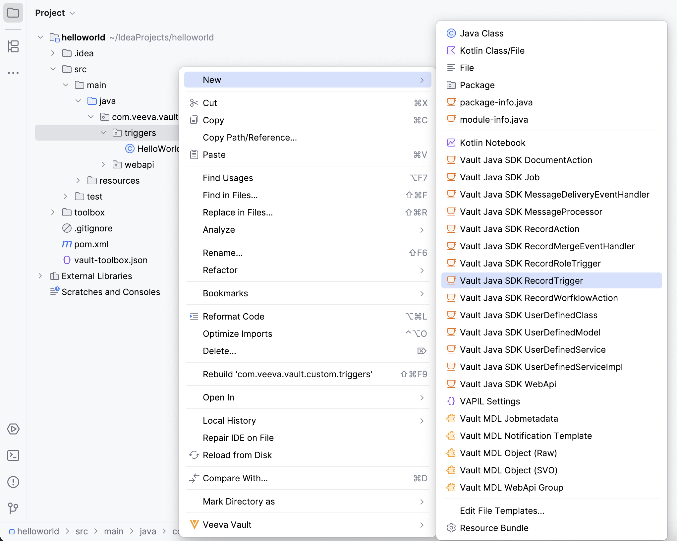
Task: Click the Veeva Vault orange V icon
Action: pos(194,525)
